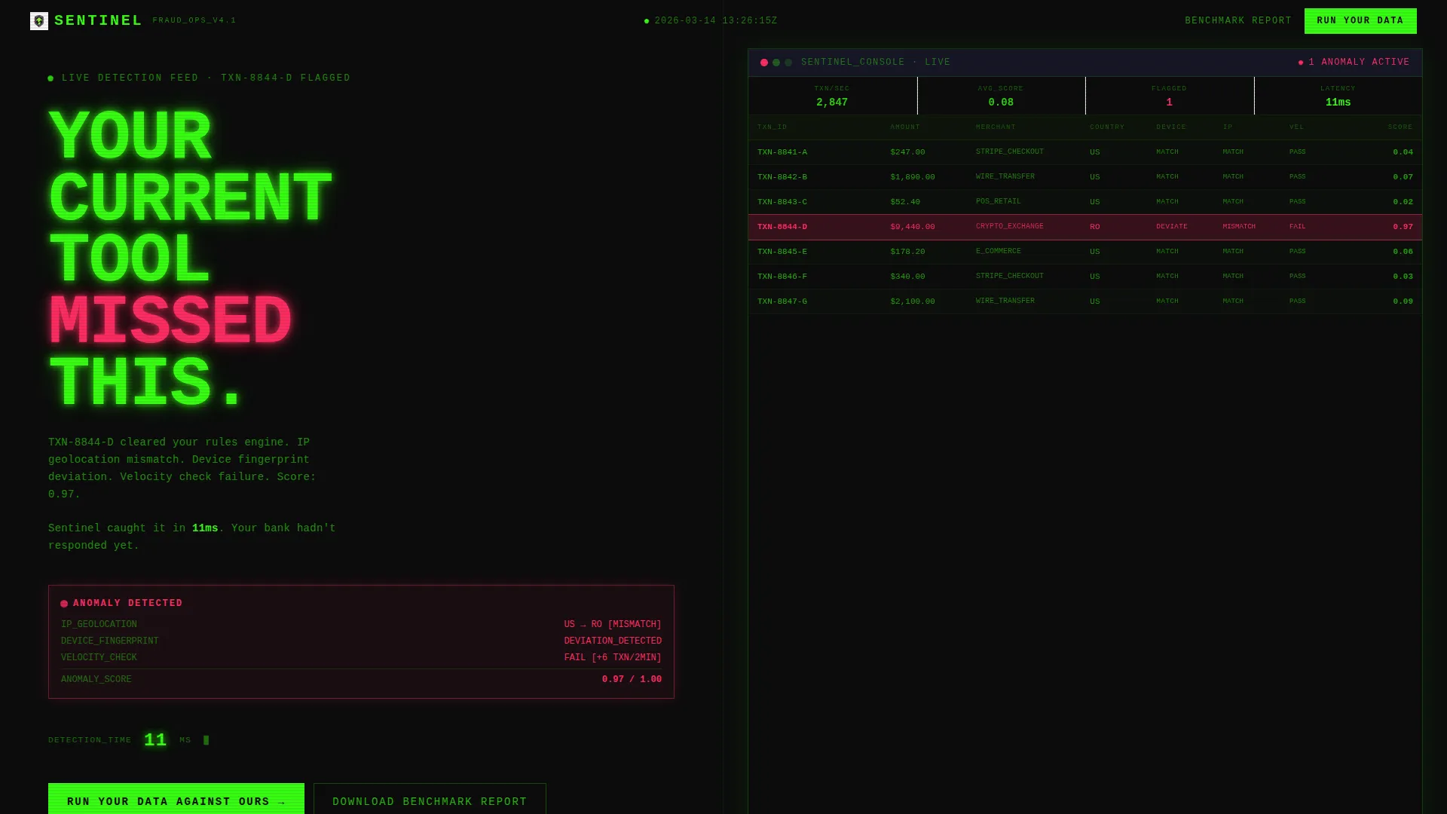The width and height of the screenshot is (1447, 814).
Task: Click the TXN_ID column header
Action: 772,127
